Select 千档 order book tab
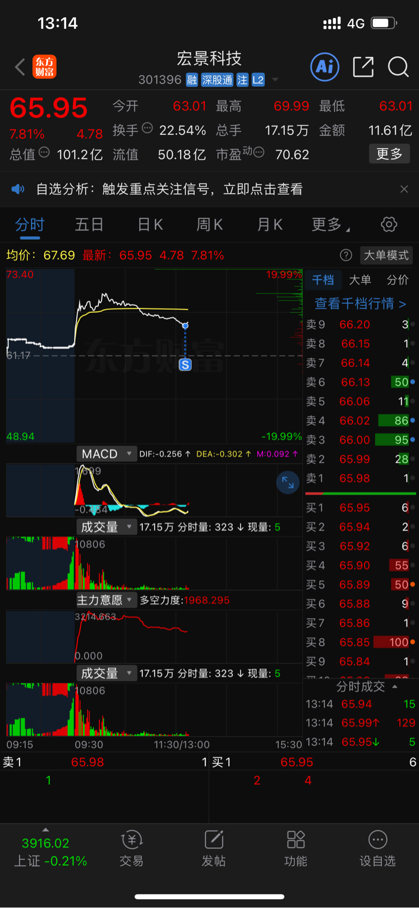 click(323, 280)
